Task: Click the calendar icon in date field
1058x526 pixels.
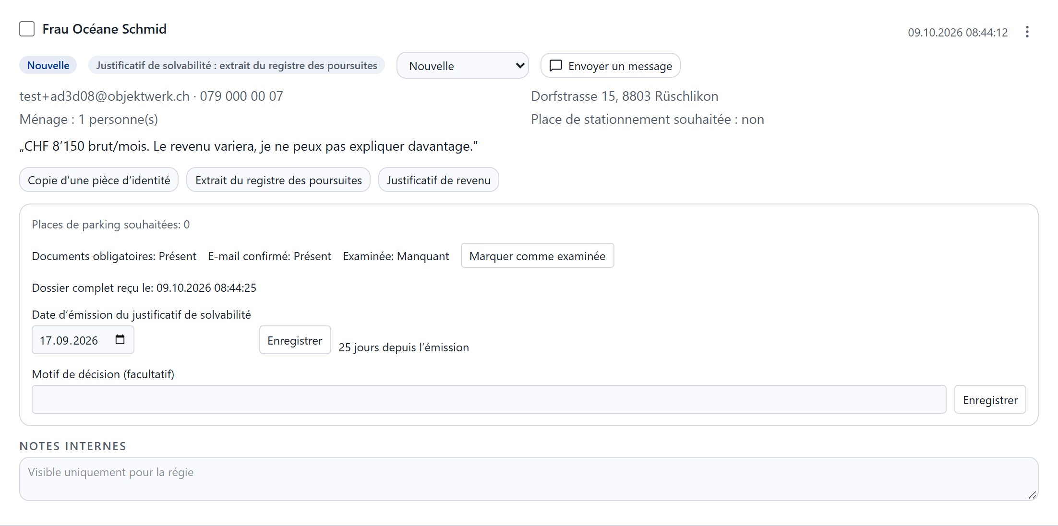Action: (120, 340)
